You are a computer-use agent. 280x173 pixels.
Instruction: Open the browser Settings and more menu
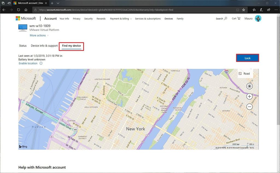click(x=276, y=10)
